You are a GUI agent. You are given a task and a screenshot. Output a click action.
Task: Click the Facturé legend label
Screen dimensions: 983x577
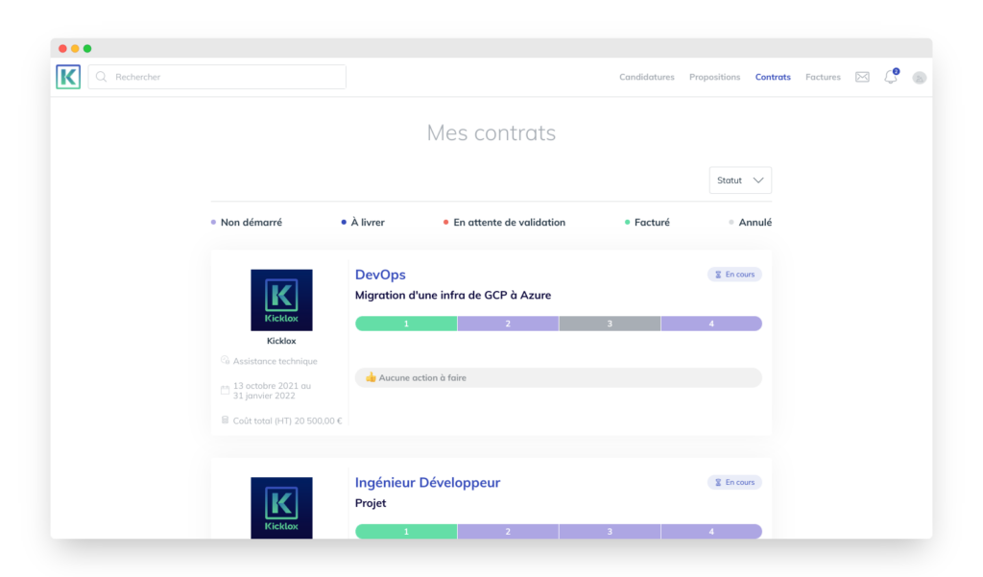(x=652, y=222)
